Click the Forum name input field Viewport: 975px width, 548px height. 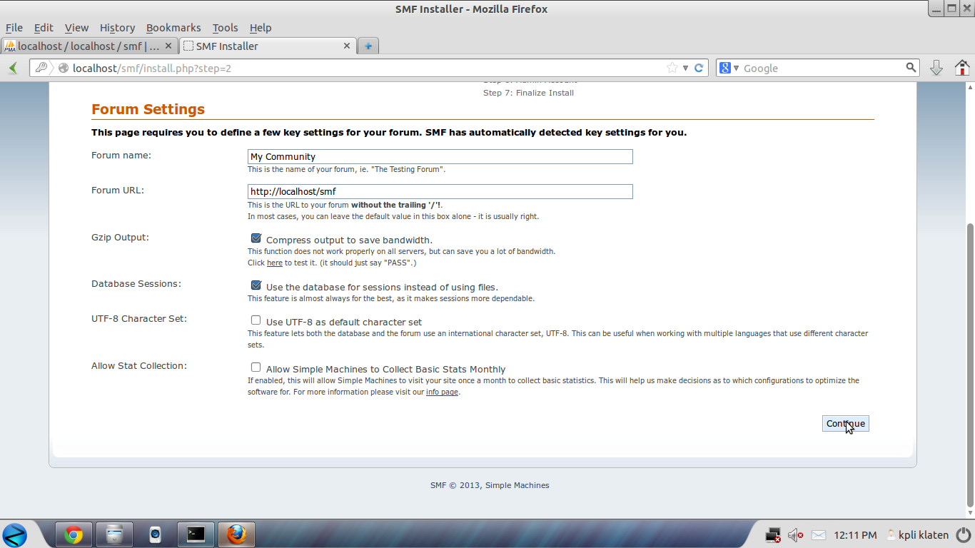point(440,156)
